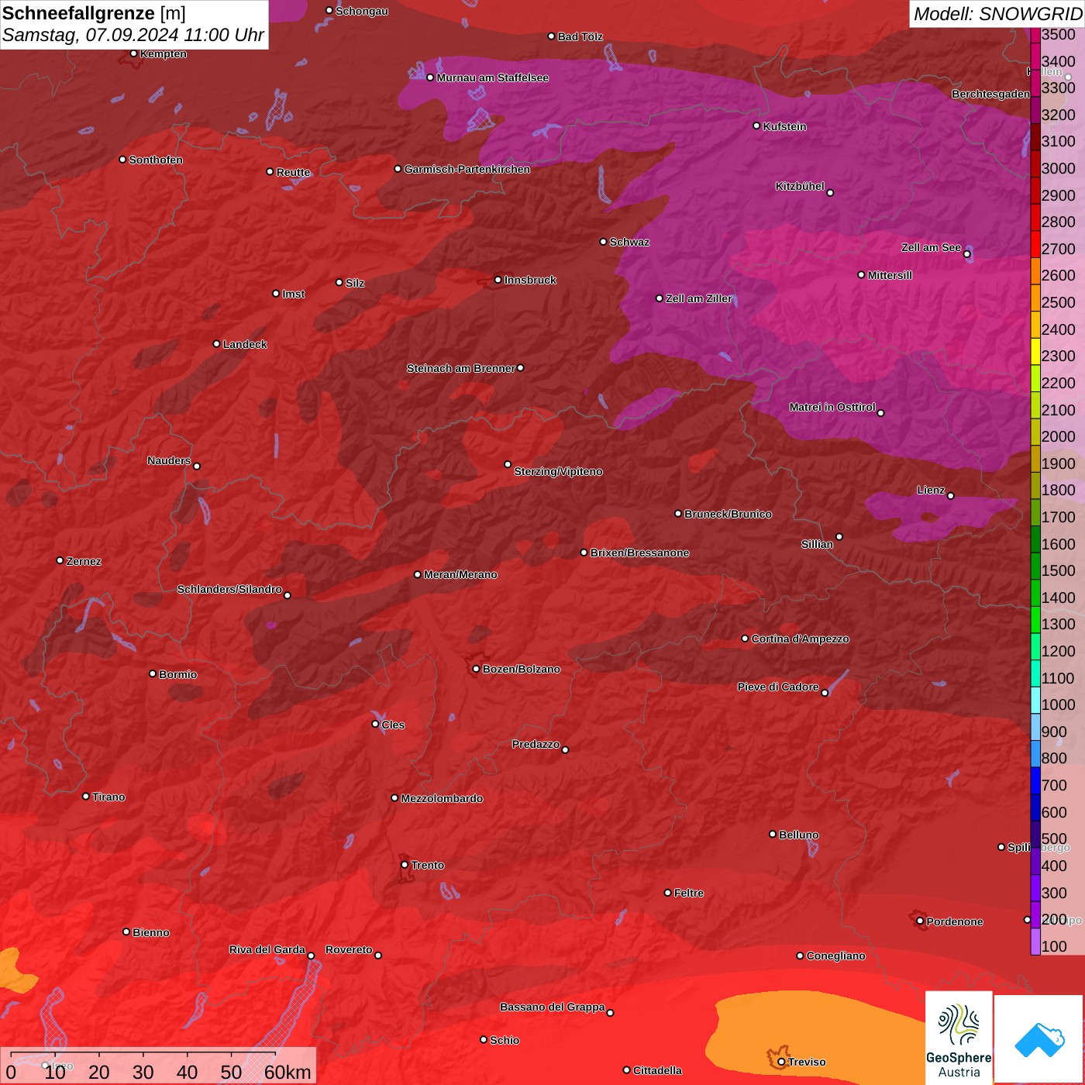
Task: Click the Garmisch-Partenkirchen label
Action: click(467, 169)
